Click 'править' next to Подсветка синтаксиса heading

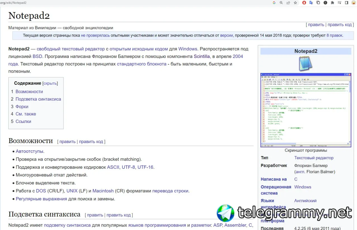click(95, 215)
